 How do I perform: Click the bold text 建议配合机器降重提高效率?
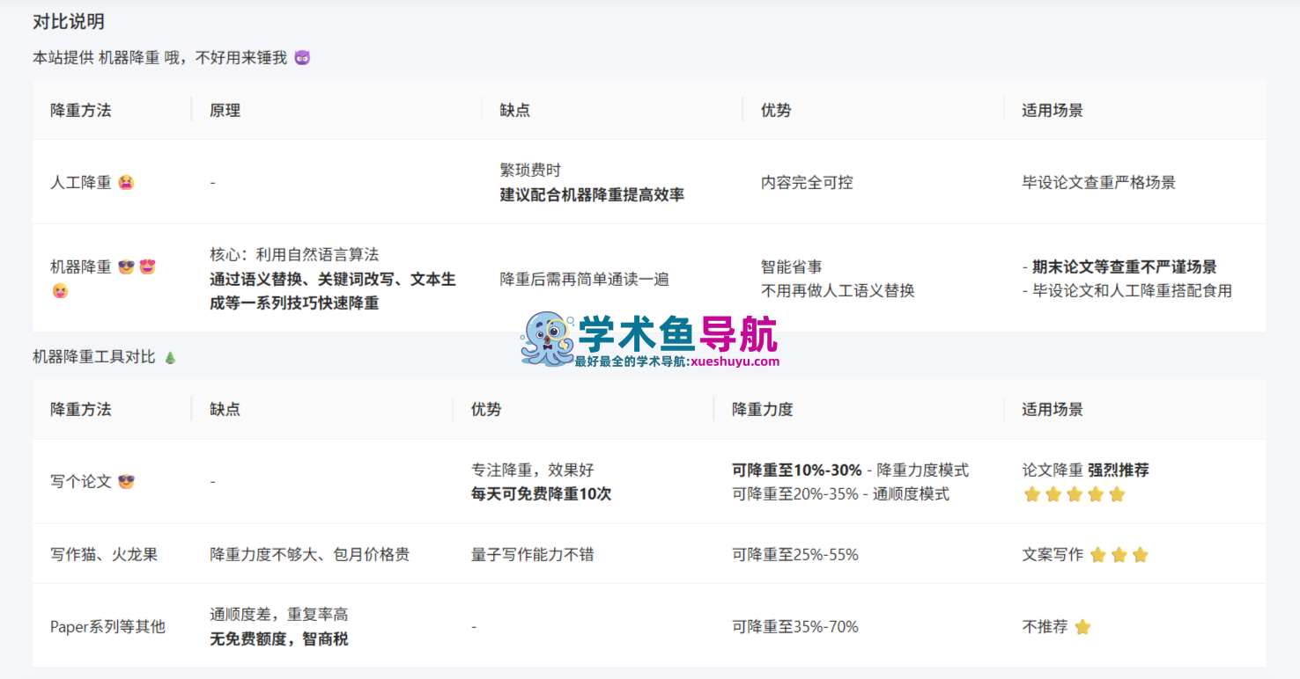click(x=592, y=195)
